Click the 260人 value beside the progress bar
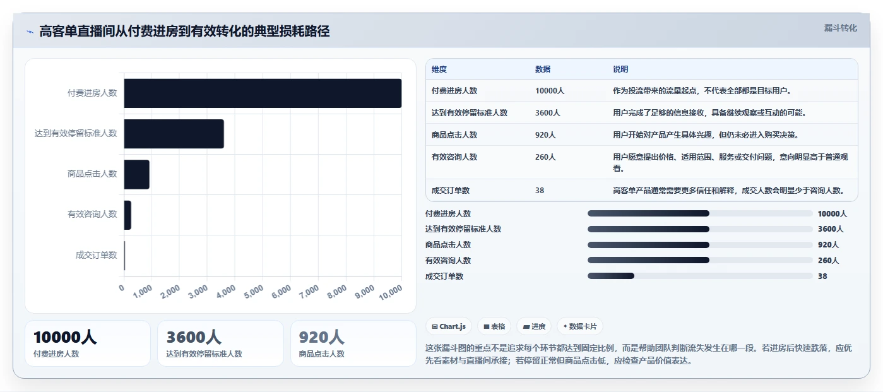 point(829,260)
